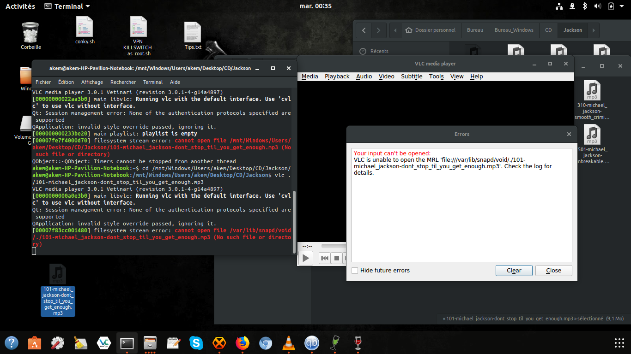Click the VLC play button
Viewport: 631px width, 354px height.
click(305, 258)
